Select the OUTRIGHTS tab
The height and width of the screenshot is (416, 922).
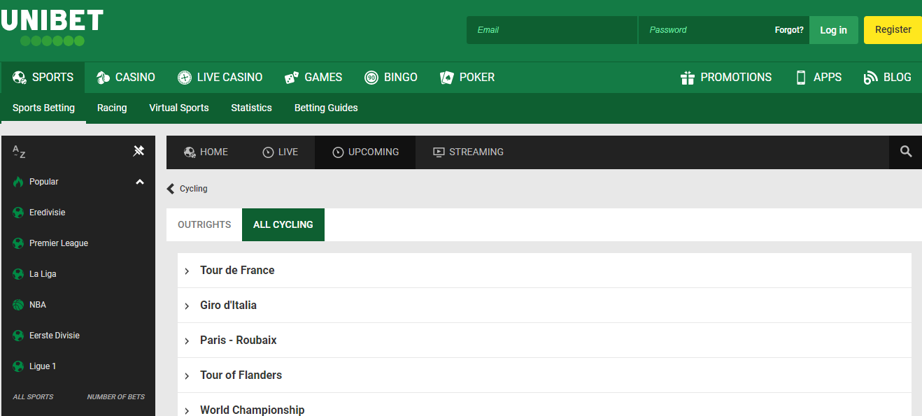(x=204, y=225)
